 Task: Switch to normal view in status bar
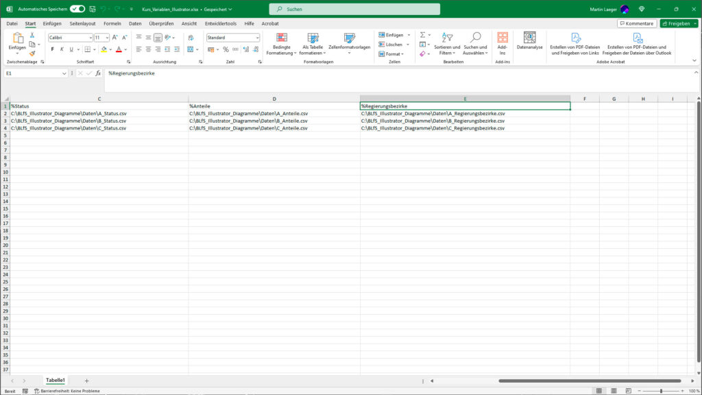599,391
